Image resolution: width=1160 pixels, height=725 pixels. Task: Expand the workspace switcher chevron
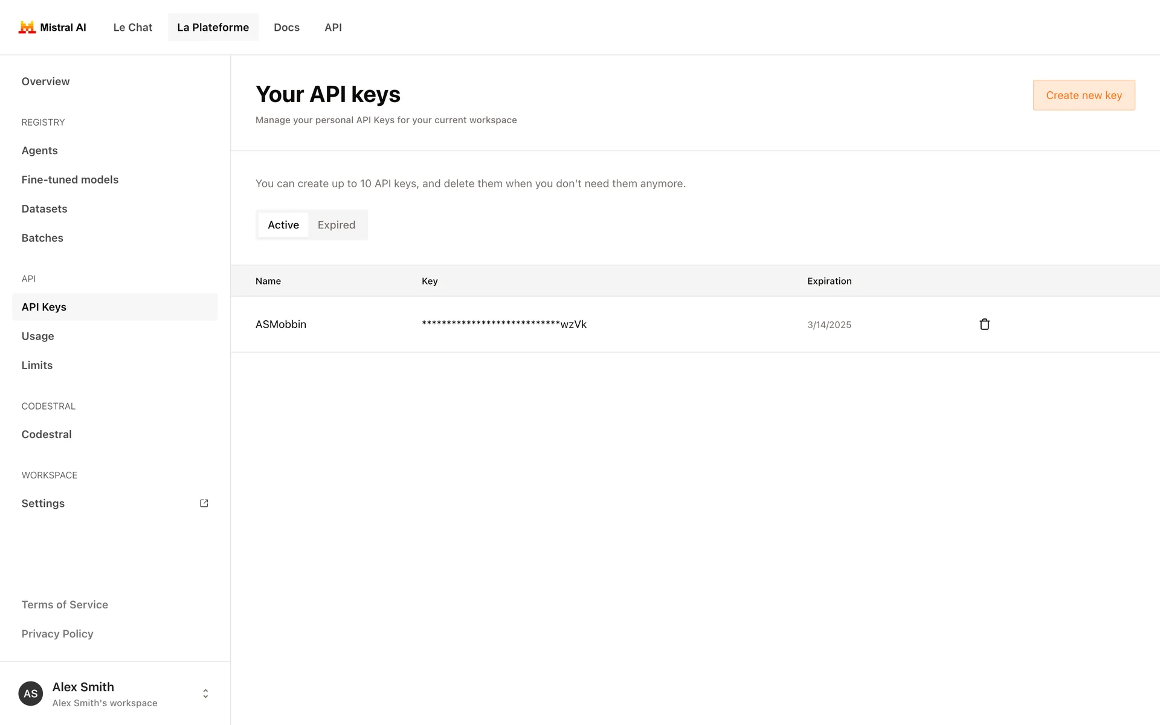coord(205,694)
